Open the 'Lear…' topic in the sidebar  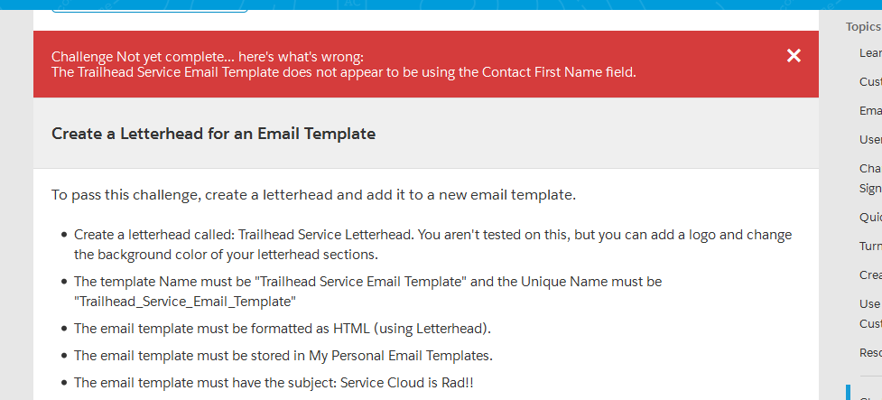coord(870,53)
